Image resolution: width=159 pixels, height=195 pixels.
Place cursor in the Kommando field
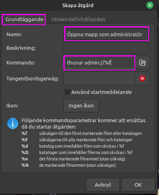click(x=99, y=63)
